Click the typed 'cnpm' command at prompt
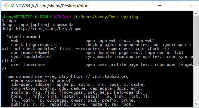The height and width of the screenshot is (108, 199). click(11, 21)
